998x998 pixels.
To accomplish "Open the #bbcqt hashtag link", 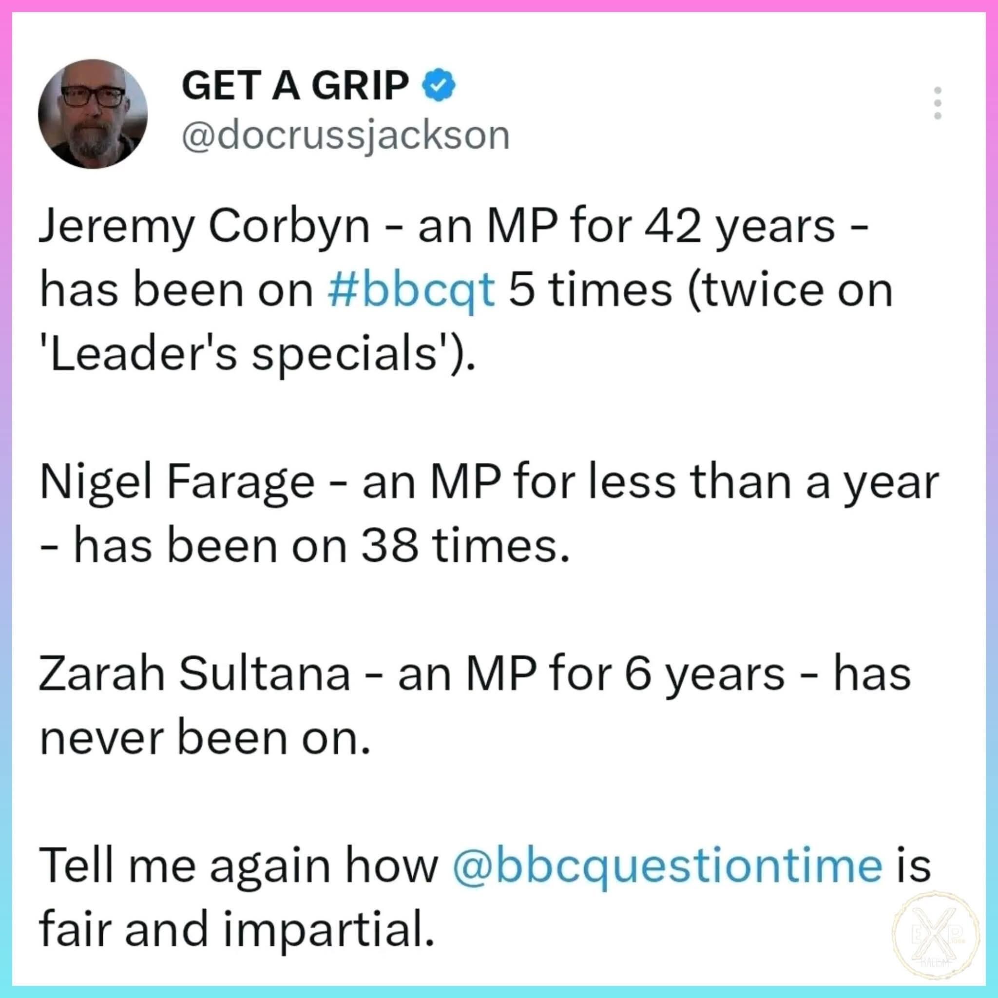I will click(412, 291).
